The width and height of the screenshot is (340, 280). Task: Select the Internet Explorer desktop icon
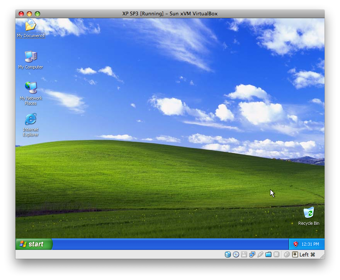point(31,125)
